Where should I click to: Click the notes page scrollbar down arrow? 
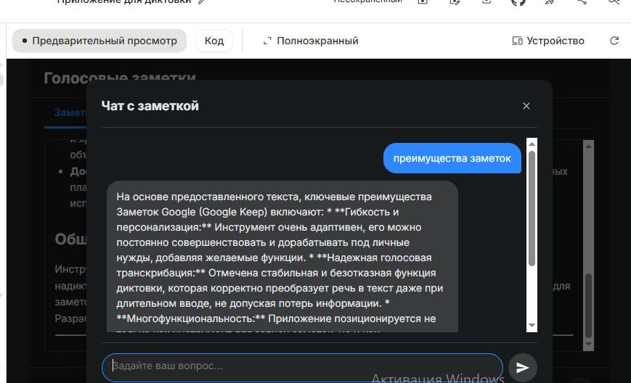click(588, 344)
